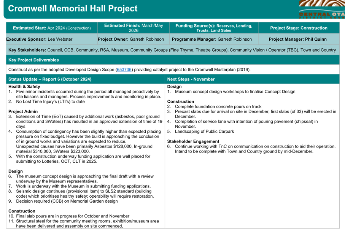Click Landscaping of Public Carpark item
This screenshot has height=238, width=345.
(200, 131)
